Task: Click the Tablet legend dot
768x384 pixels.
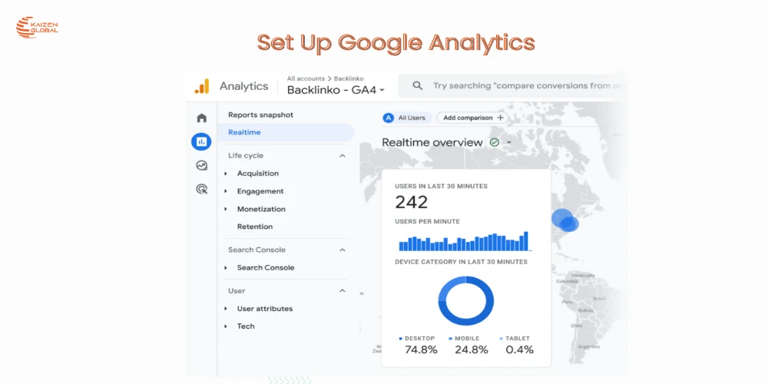Action: 501,339
